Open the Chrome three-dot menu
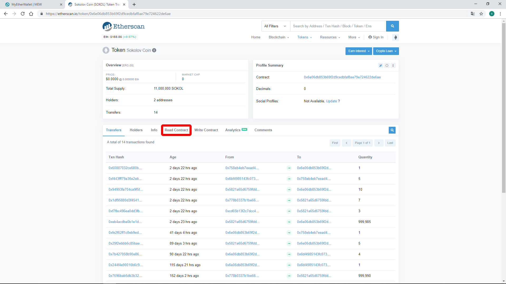 pyautogui.click(x=500, y=14)
